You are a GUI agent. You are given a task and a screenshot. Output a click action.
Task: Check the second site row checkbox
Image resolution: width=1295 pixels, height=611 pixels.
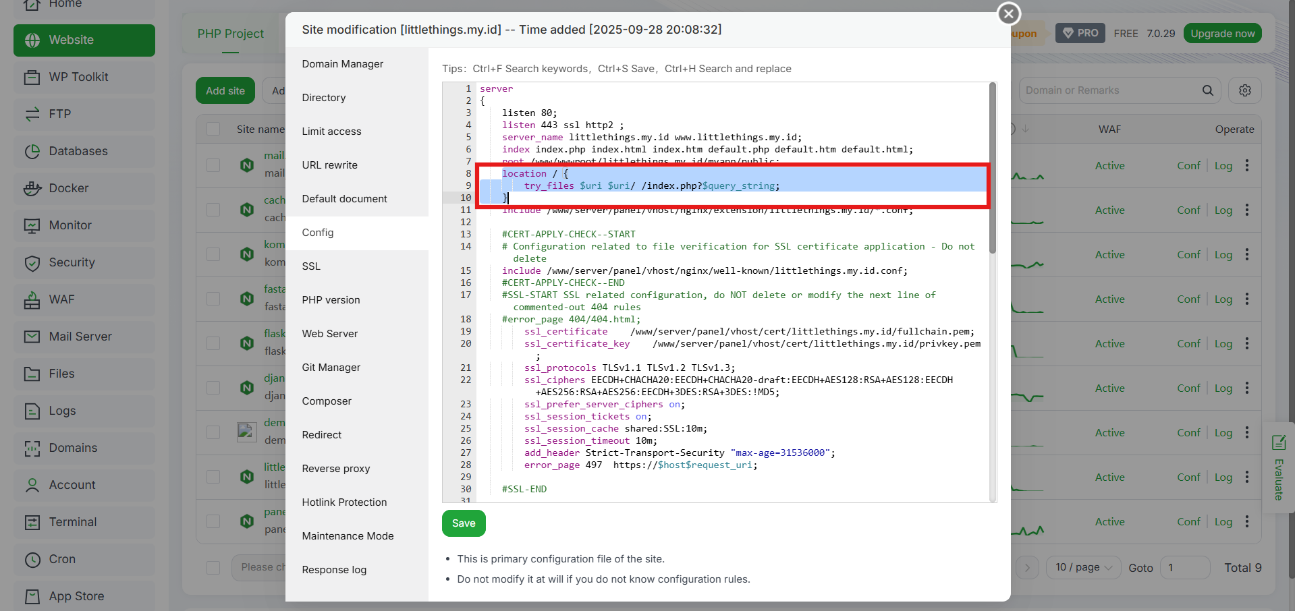click(x=213, y=210)
